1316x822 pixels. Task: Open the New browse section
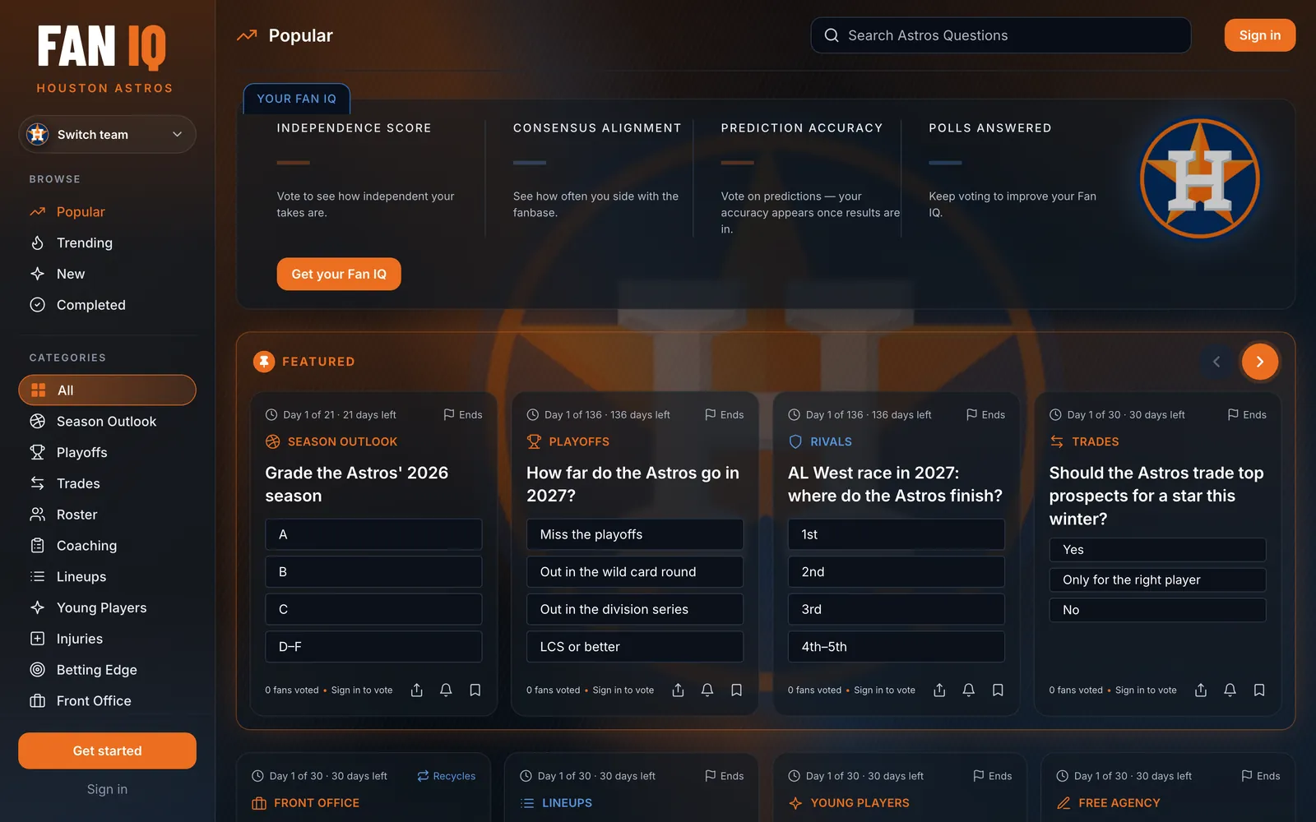tap(107, 274)
